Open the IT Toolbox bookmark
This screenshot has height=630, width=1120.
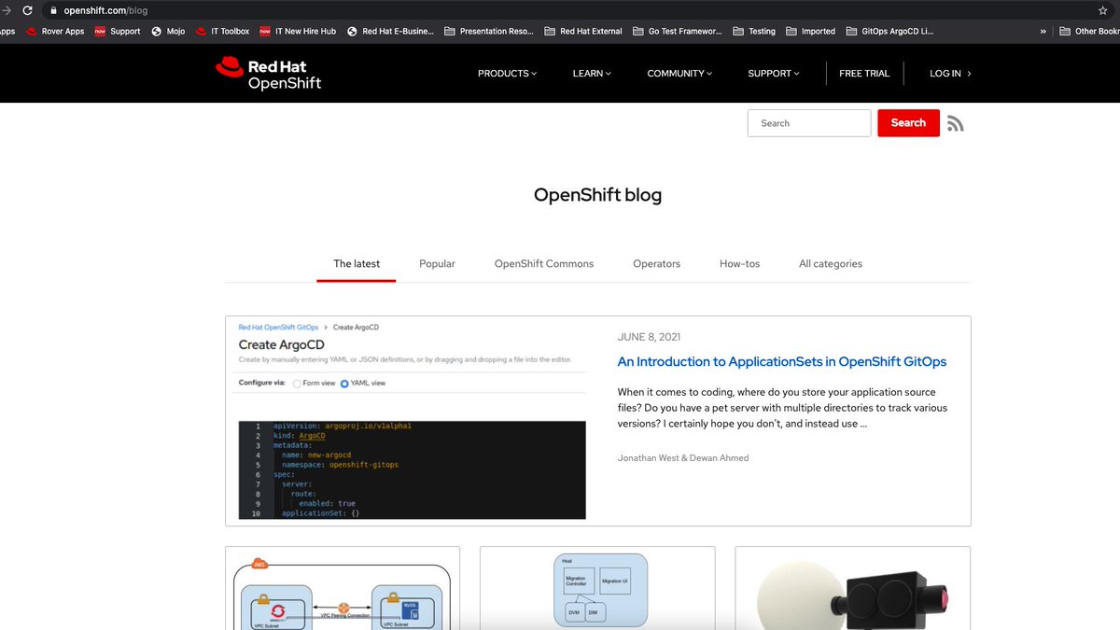[222, 31]
